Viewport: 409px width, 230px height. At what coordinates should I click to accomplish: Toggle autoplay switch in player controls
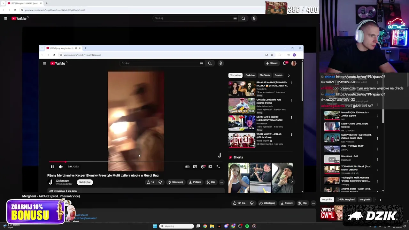(x=187, y=167)
